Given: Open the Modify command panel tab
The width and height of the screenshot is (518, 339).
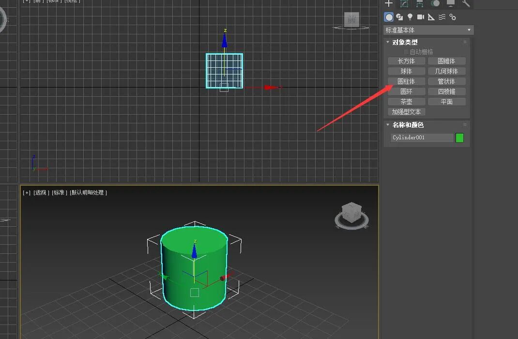Looking at the screenshot, I should 404,3.
